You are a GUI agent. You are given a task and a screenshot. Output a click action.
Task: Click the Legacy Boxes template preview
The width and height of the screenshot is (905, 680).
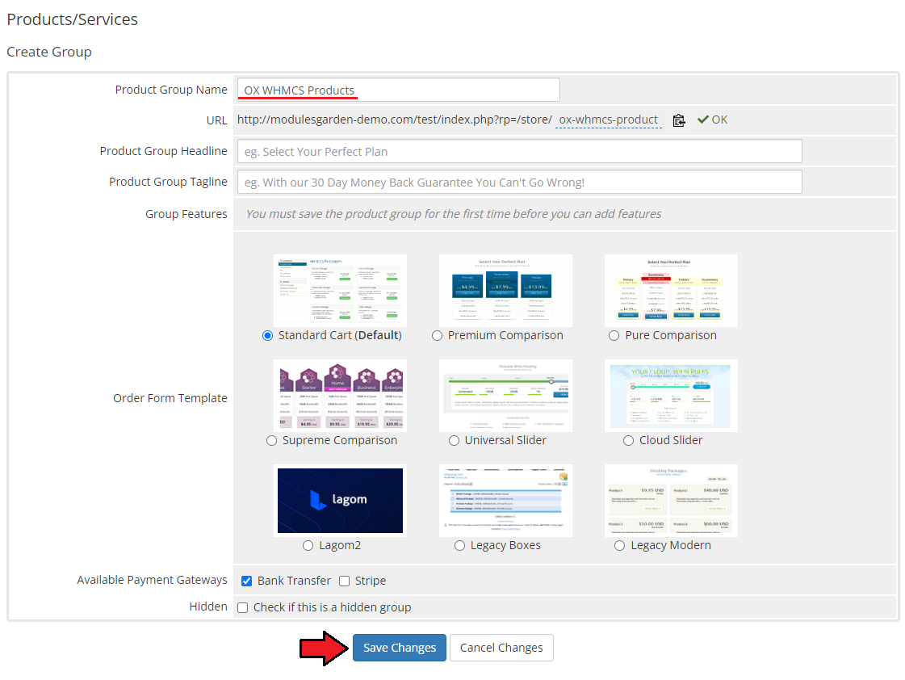505,501
